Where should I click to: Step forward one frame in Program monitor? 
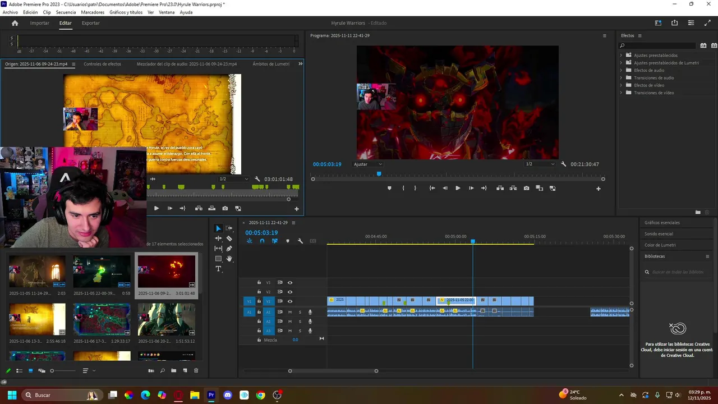(471, 188)
